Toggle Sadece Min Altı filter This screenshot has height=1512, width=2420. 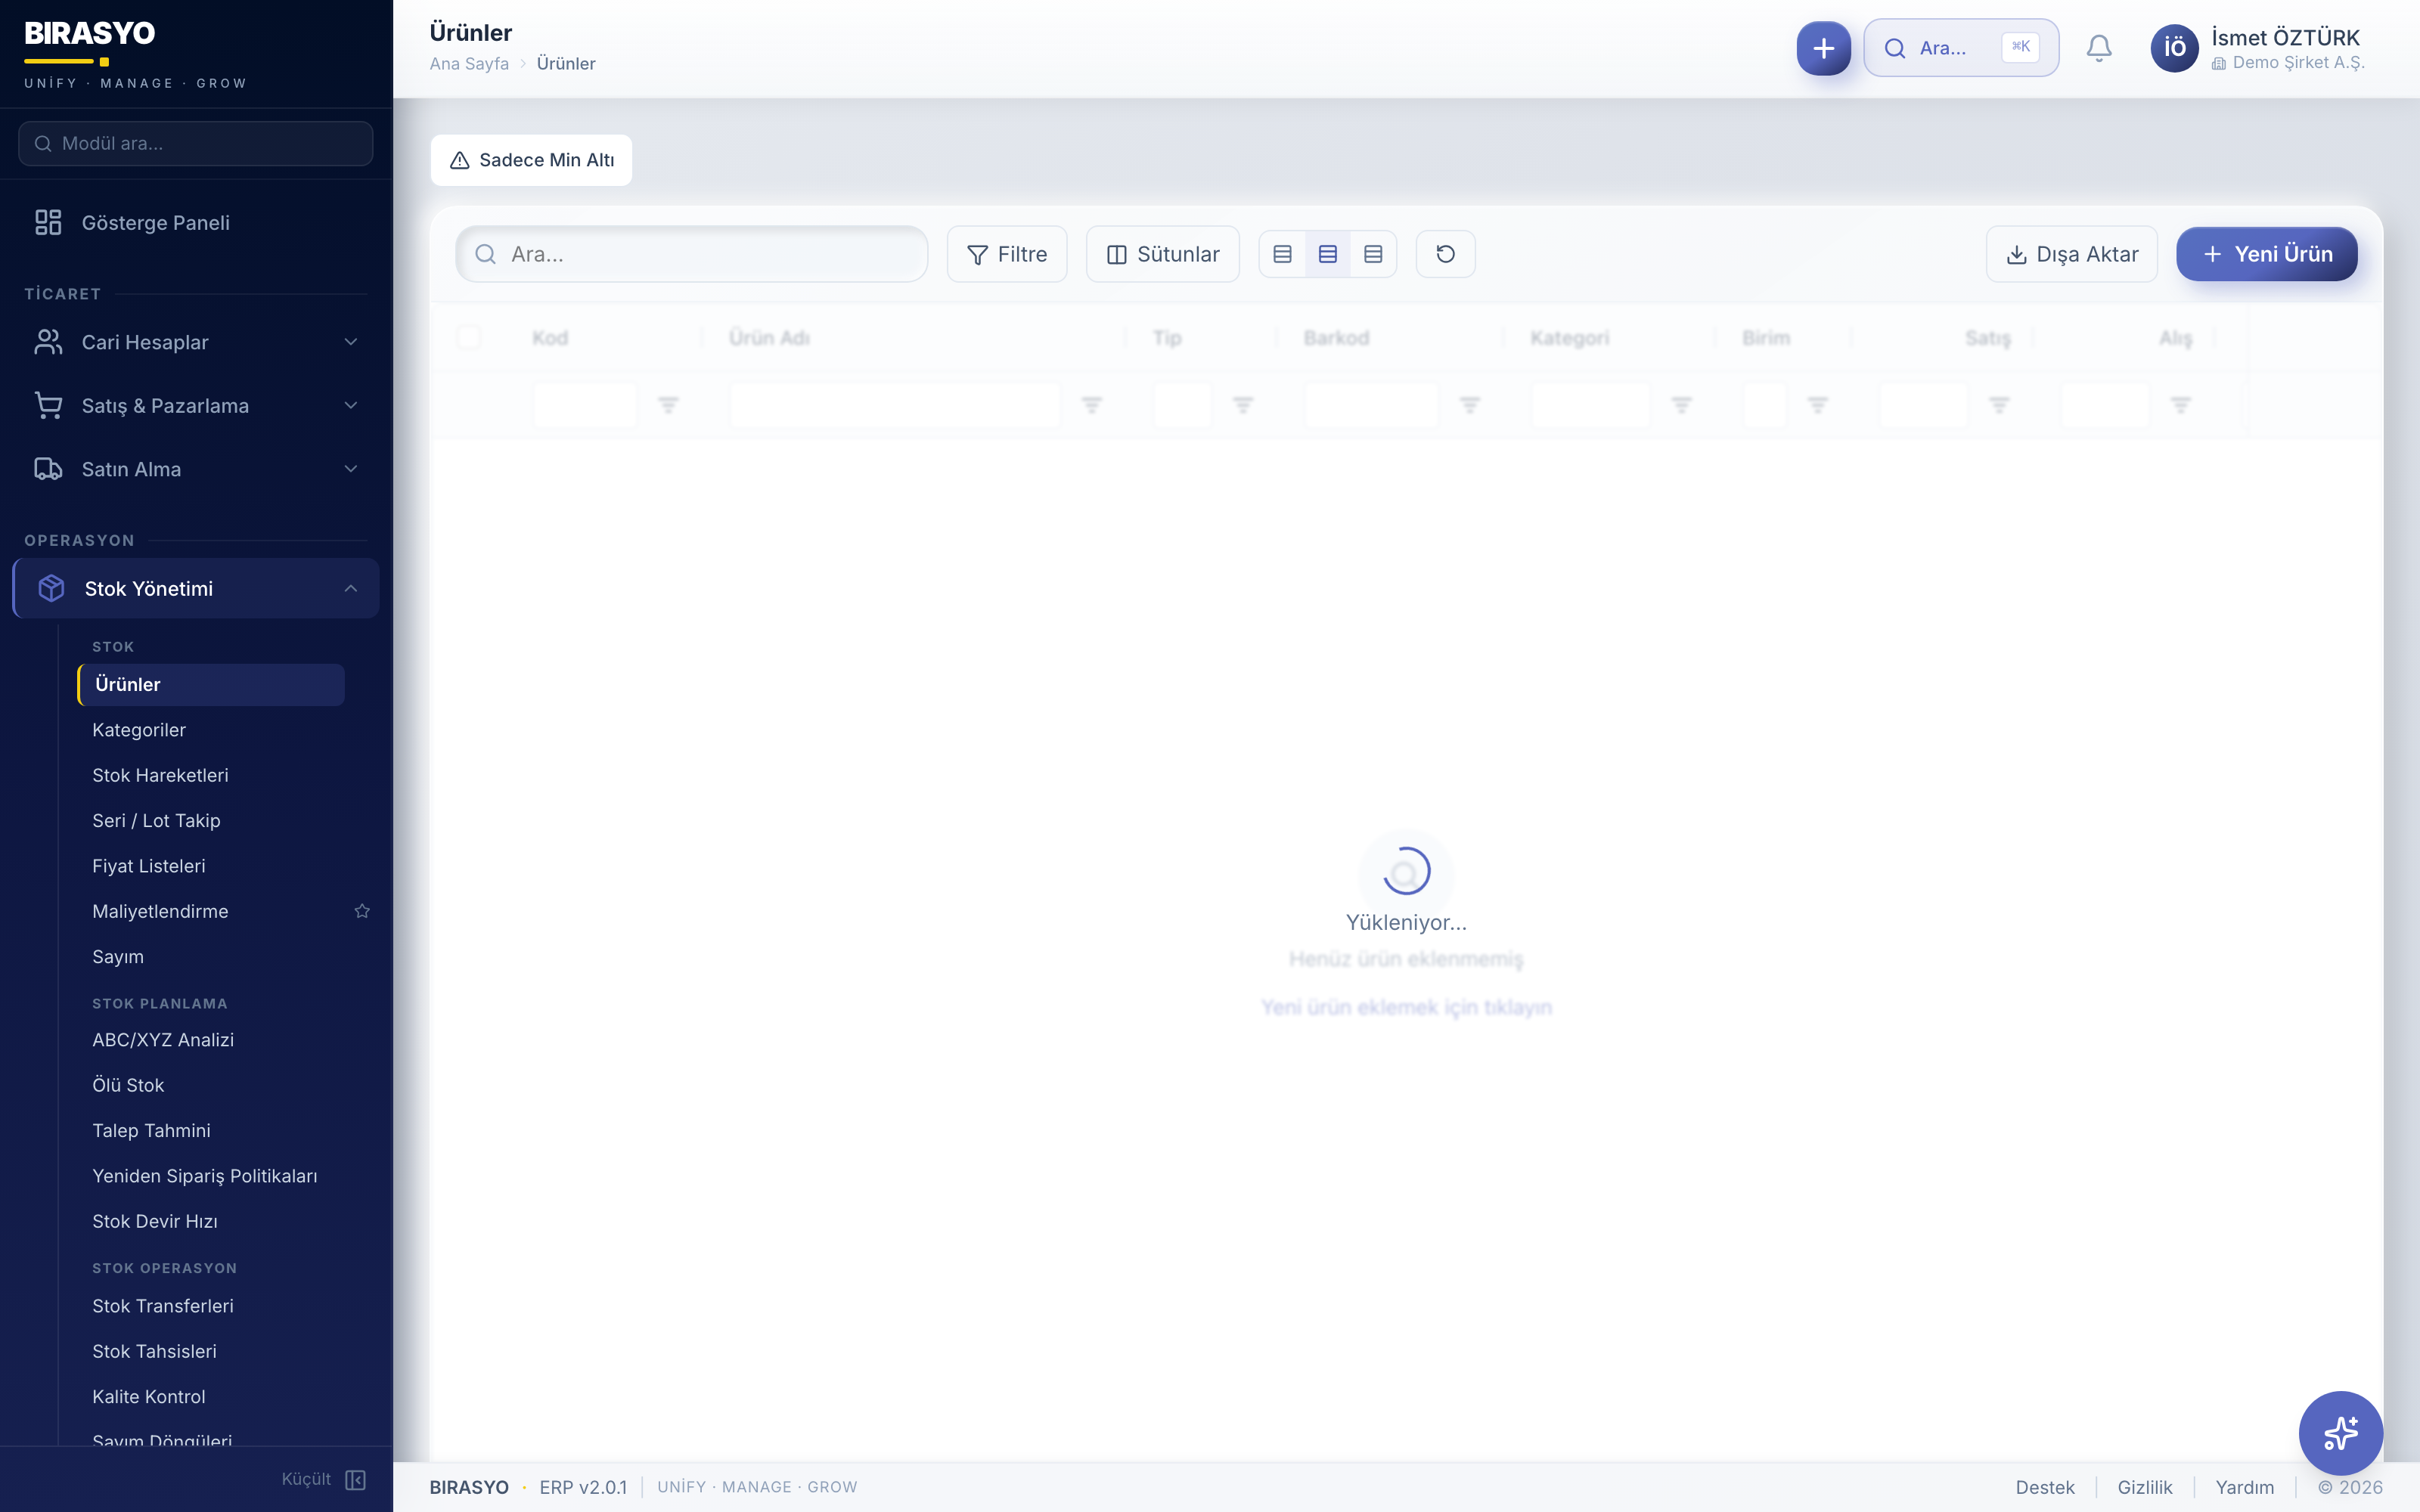tap(531, 160)
